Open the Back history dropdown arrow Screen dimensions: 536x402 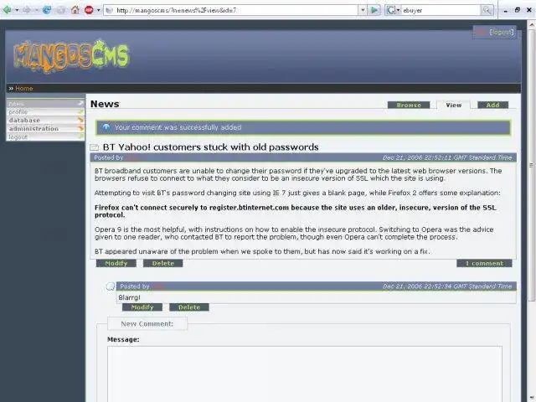click(17, 10)
